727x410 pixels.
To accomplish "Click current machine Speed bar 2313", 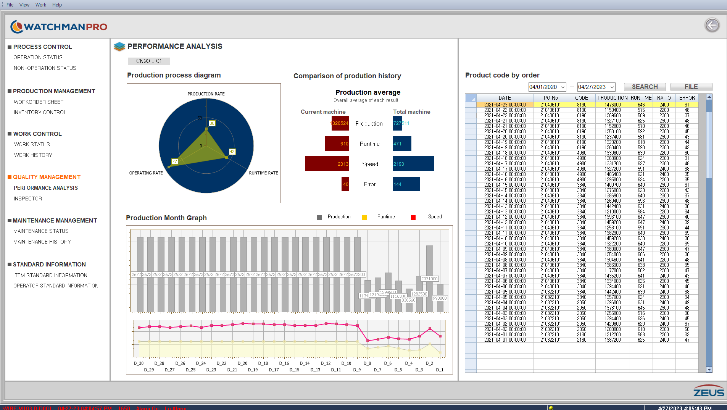I will pyautogui.click(x=327, y=164).
